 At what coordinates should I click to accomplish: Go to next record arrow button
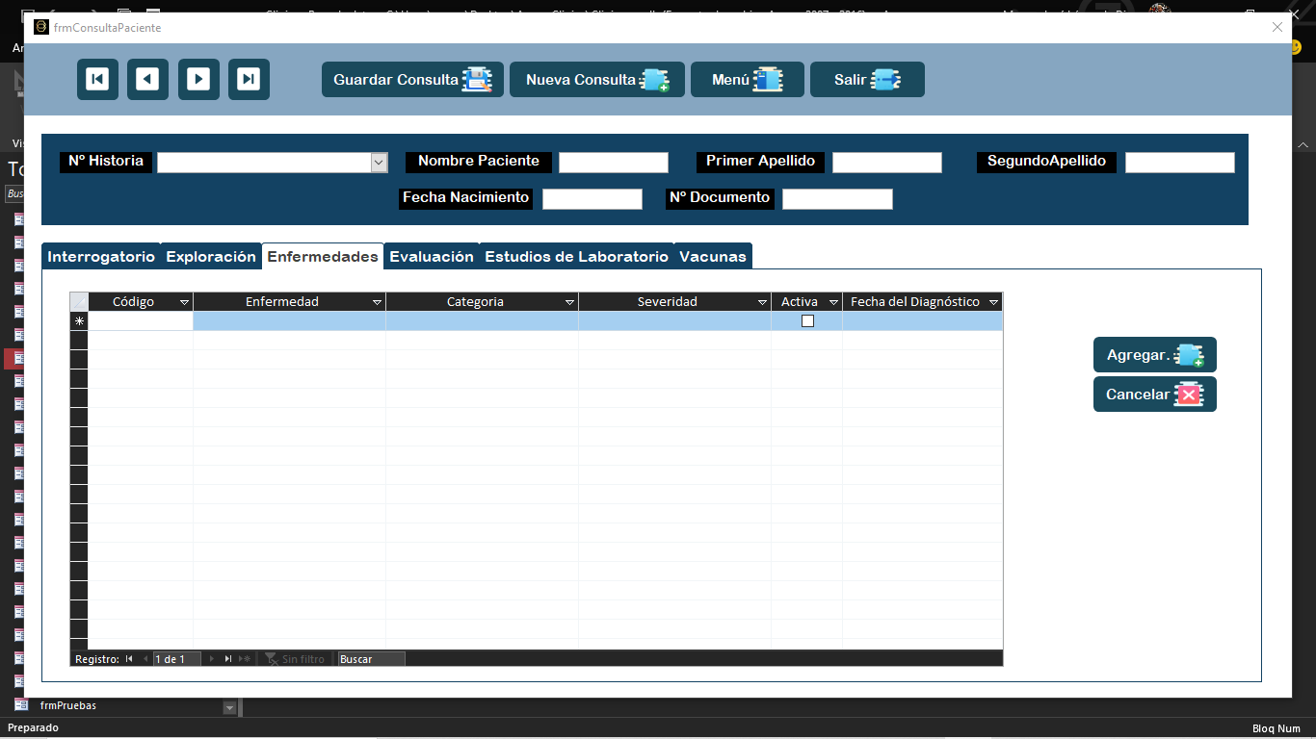point(198,79)
